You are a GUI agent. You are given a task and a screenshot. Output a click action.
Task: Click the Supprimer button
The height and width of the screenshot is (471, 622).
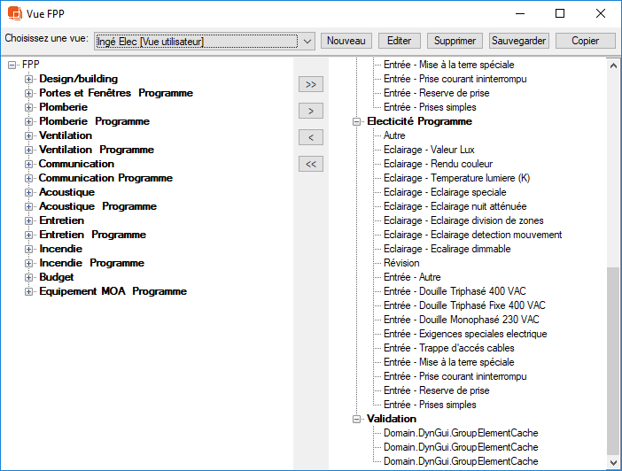[455, 41]
